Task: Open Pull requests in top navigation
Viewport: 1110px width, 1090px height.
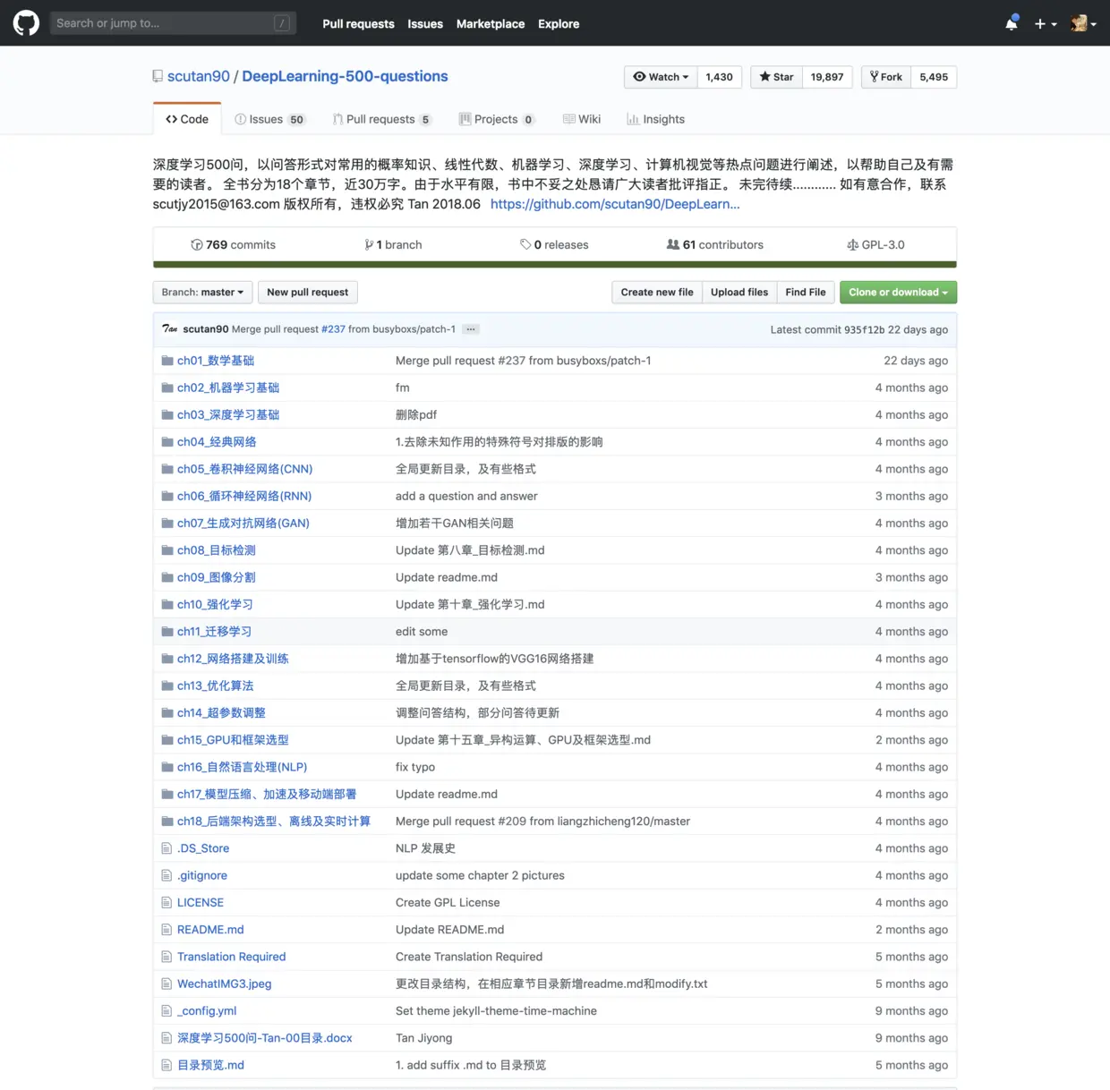Action: [x=358, y=24]
